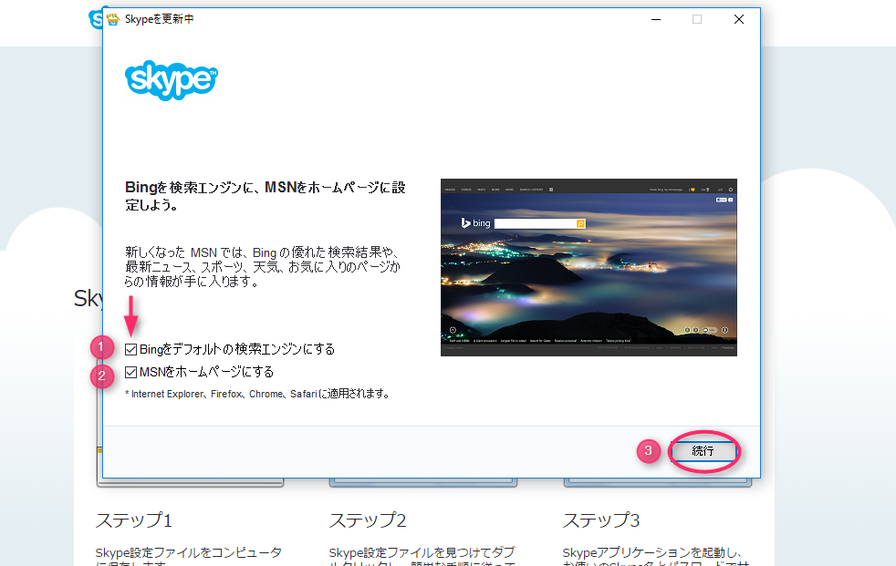Uncheck Bing default search engine checkbox

click(130, 349)
